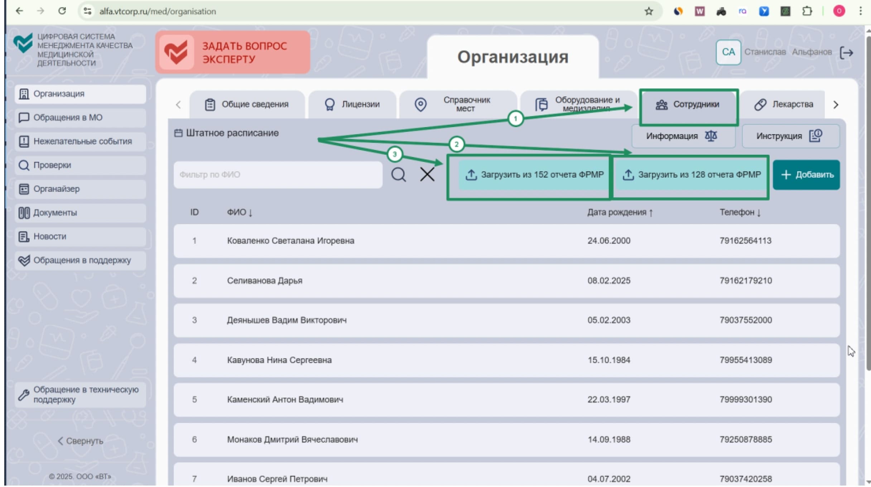Open the row for Деянышев Вадим Викторович
Viewport: 871px width, 487px height.
(x=506, y=320)
